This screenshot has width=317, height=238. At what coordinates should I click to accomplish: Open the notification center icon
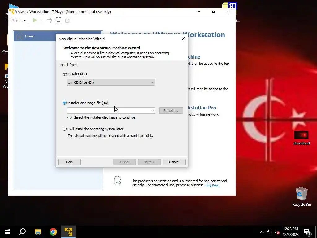click(308, 232)
